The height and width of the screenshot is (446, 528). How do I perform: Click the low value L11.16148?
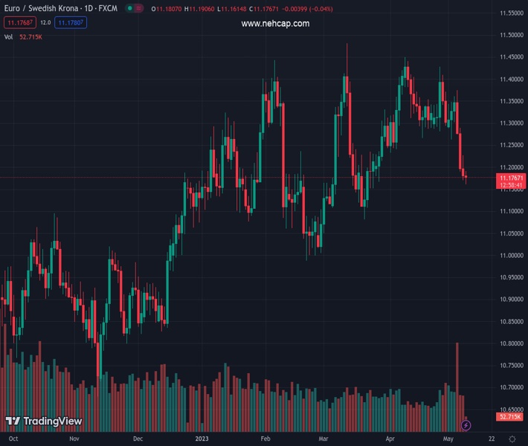point(232,9)
